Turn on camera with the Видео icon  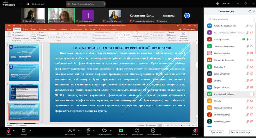24,130
